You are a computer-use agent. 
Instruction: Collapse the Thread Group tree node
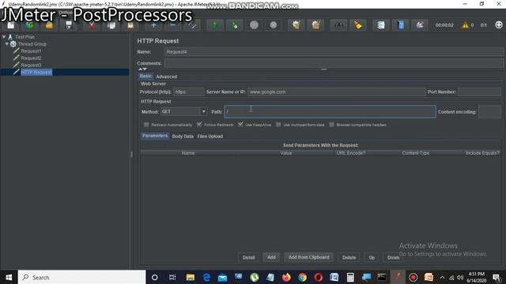click(x=7, y=44)
